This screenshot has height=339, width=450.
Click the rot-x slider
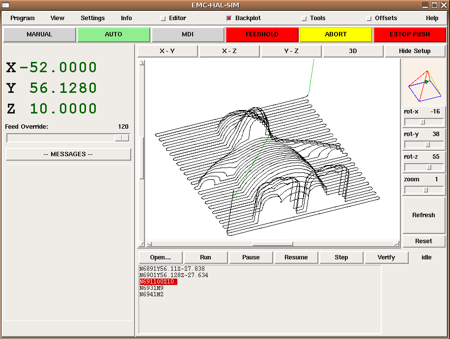pyautogui.click(x=423, y=122)
